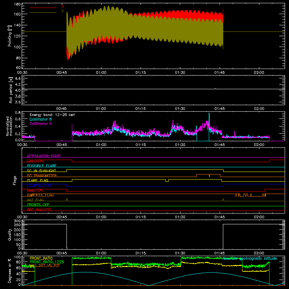Click the magenta "Collimator 9" legend entry
The image size is (289, 289).
40,124
